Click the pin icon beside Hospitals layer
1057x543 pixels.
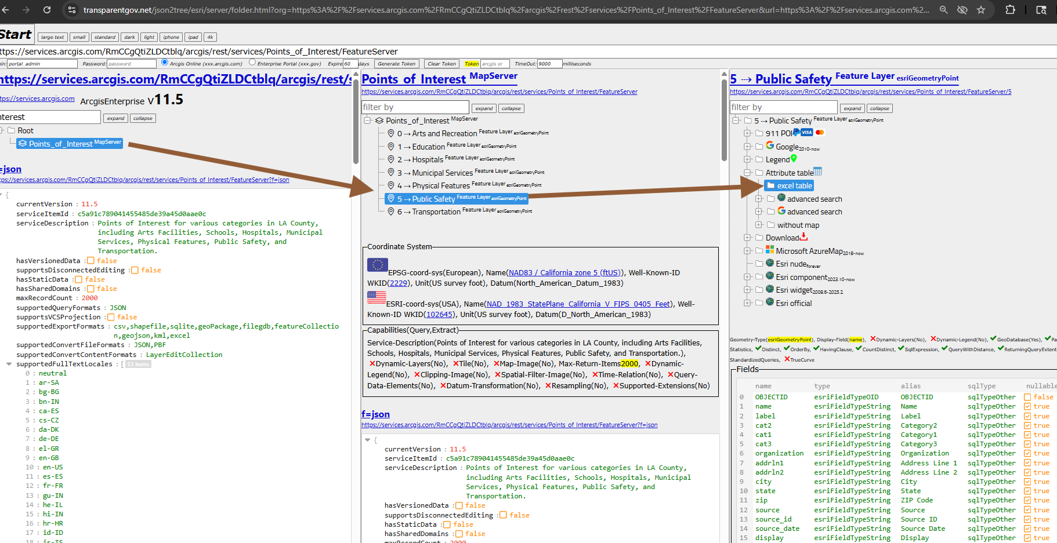(x=391, y=159)
